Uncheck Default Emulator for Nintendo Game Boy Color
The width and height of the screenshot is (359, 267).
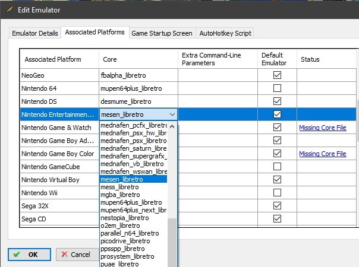(x=277, y=153)
